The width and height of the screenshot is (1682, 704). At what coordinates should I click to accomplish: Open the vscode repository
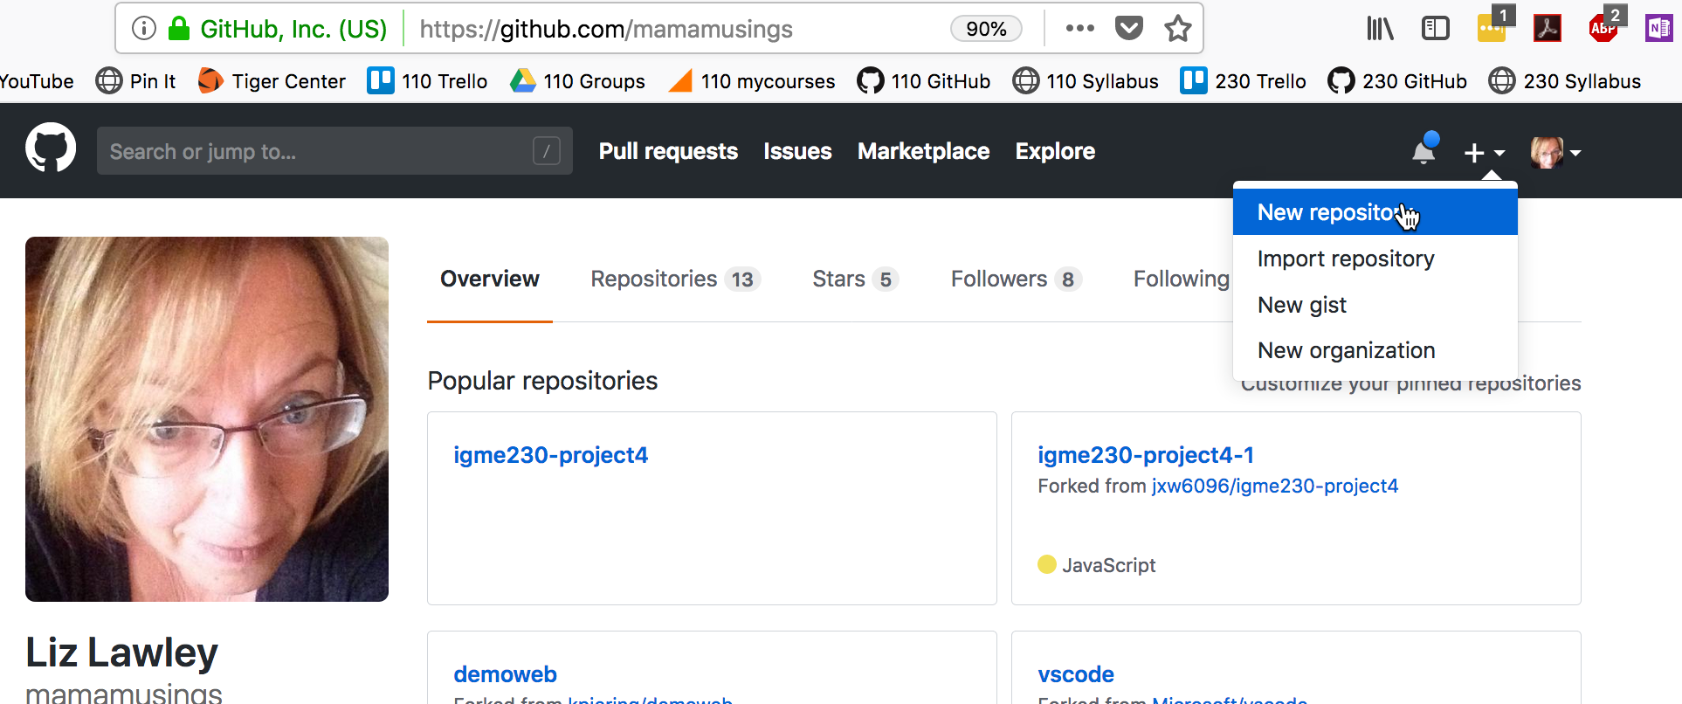click(1075, 674)
